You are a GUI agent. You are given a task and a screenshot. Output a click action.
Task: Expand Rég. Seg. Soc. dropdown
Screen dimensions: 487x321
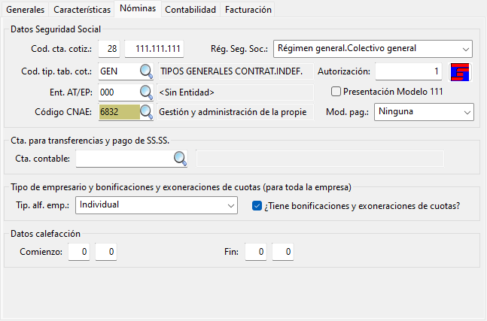pyautogui.click(x=373, y=49)
